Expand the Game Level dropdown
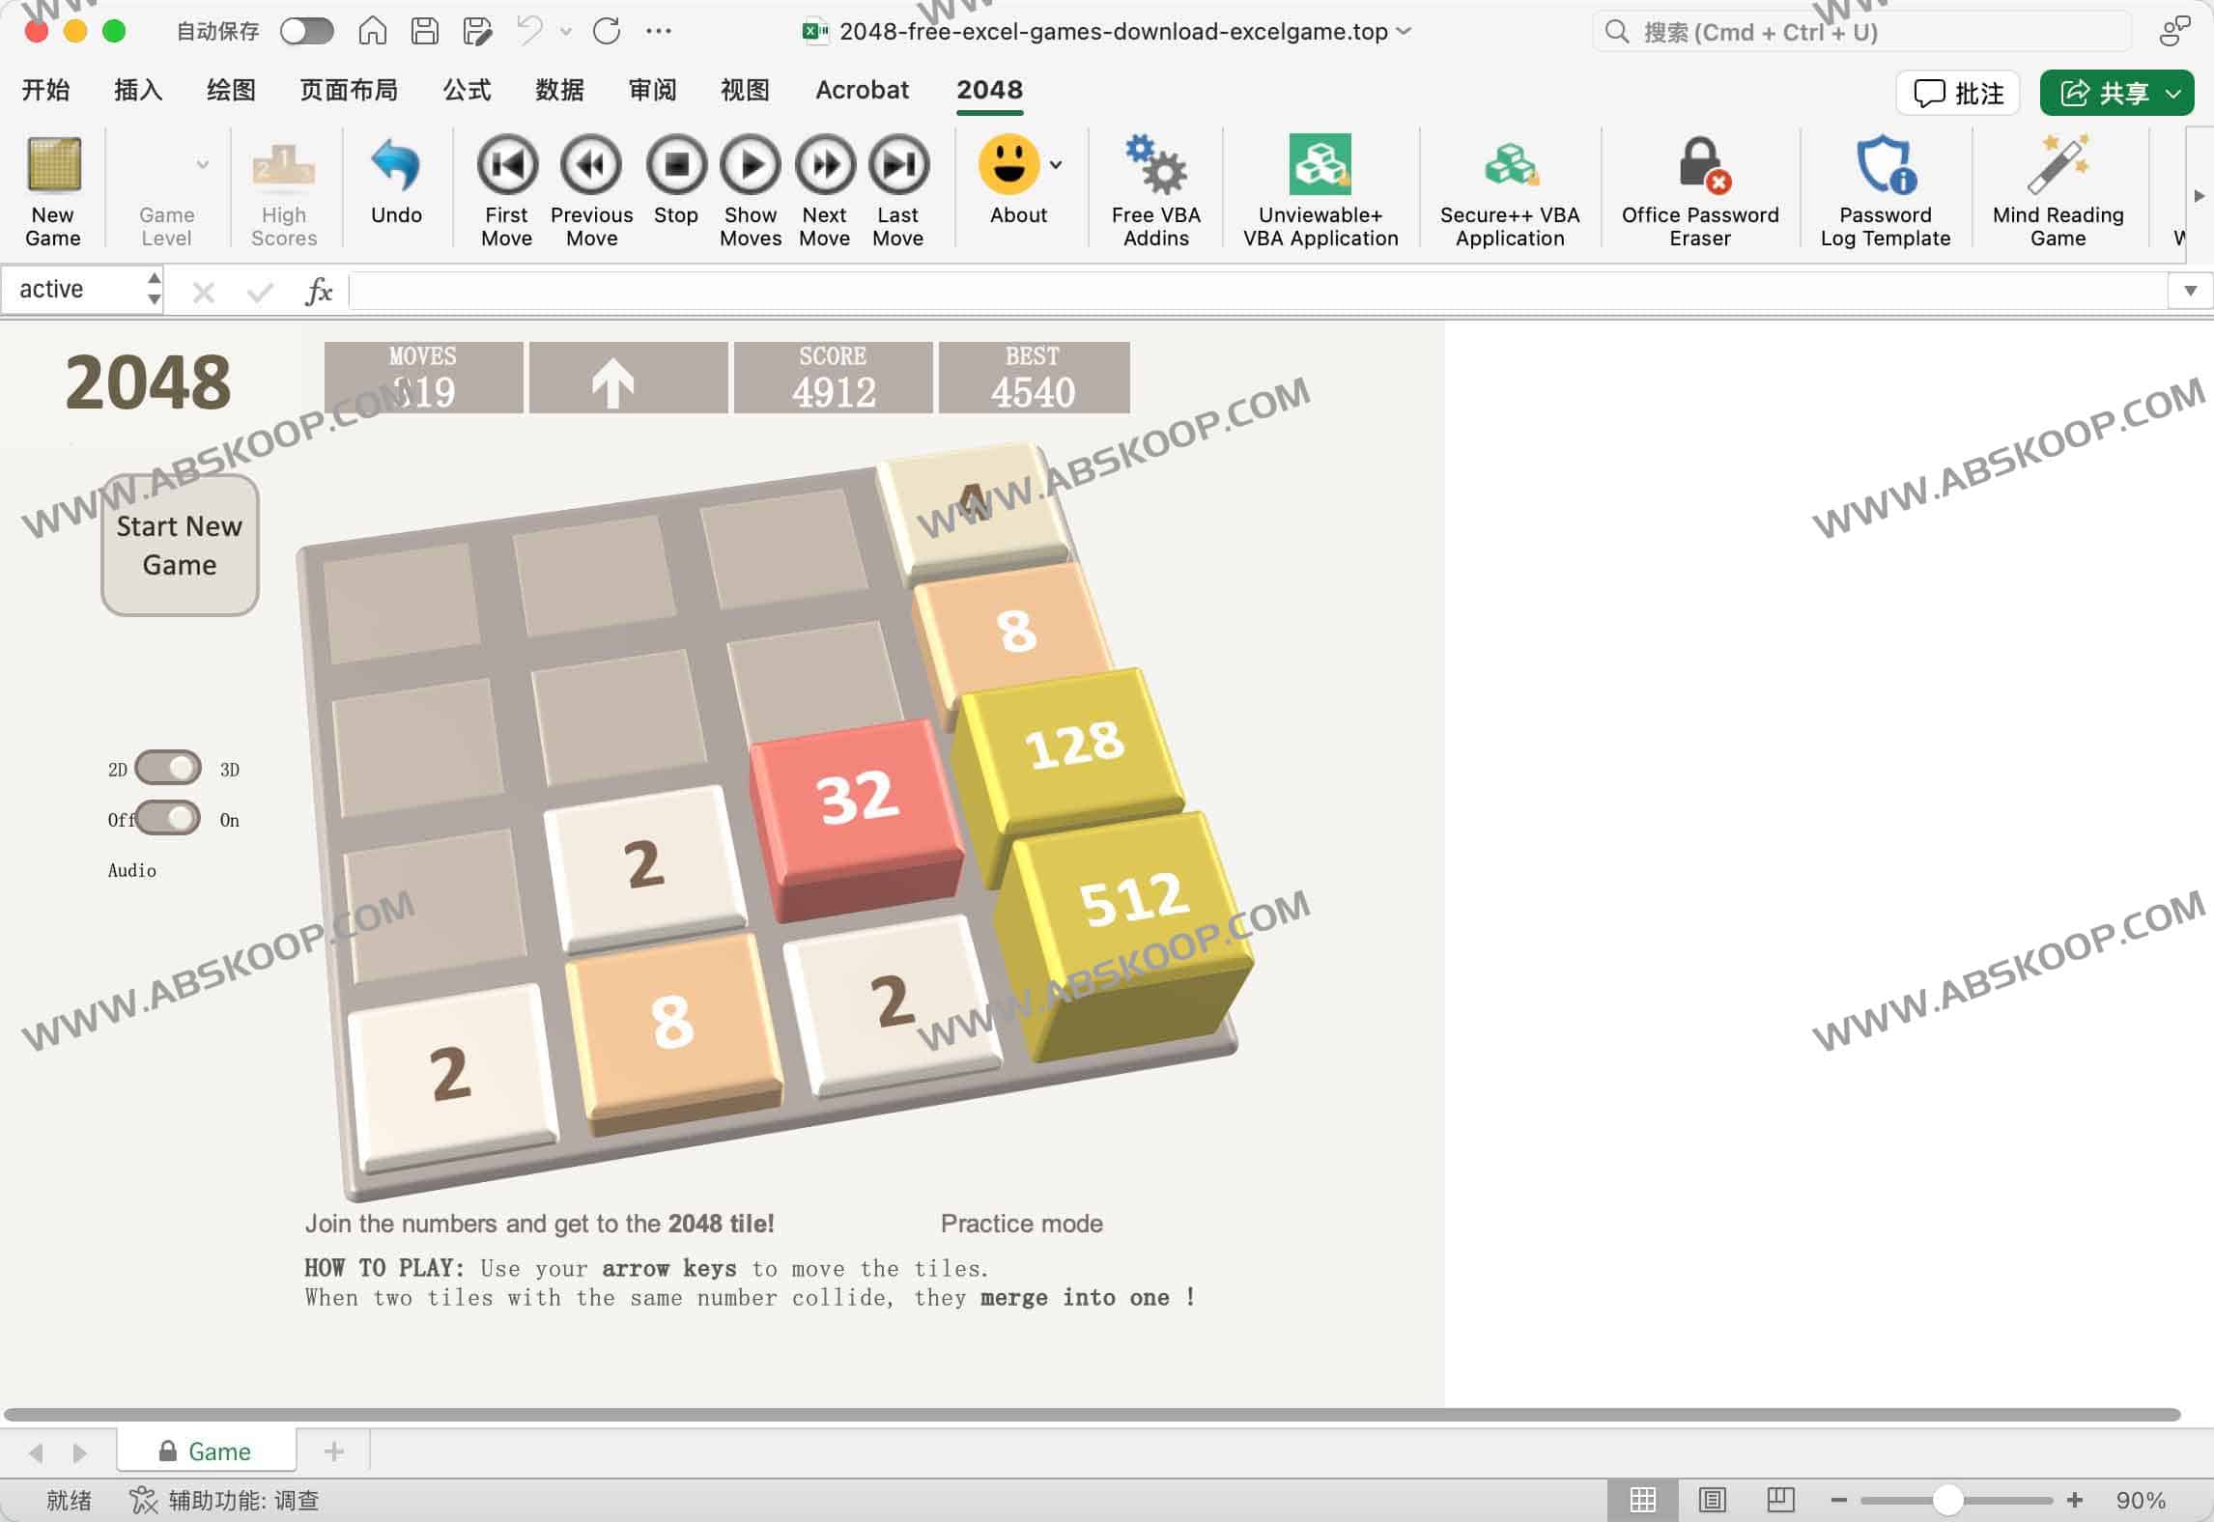The image size is (2214, 1522). pos(201,164)
